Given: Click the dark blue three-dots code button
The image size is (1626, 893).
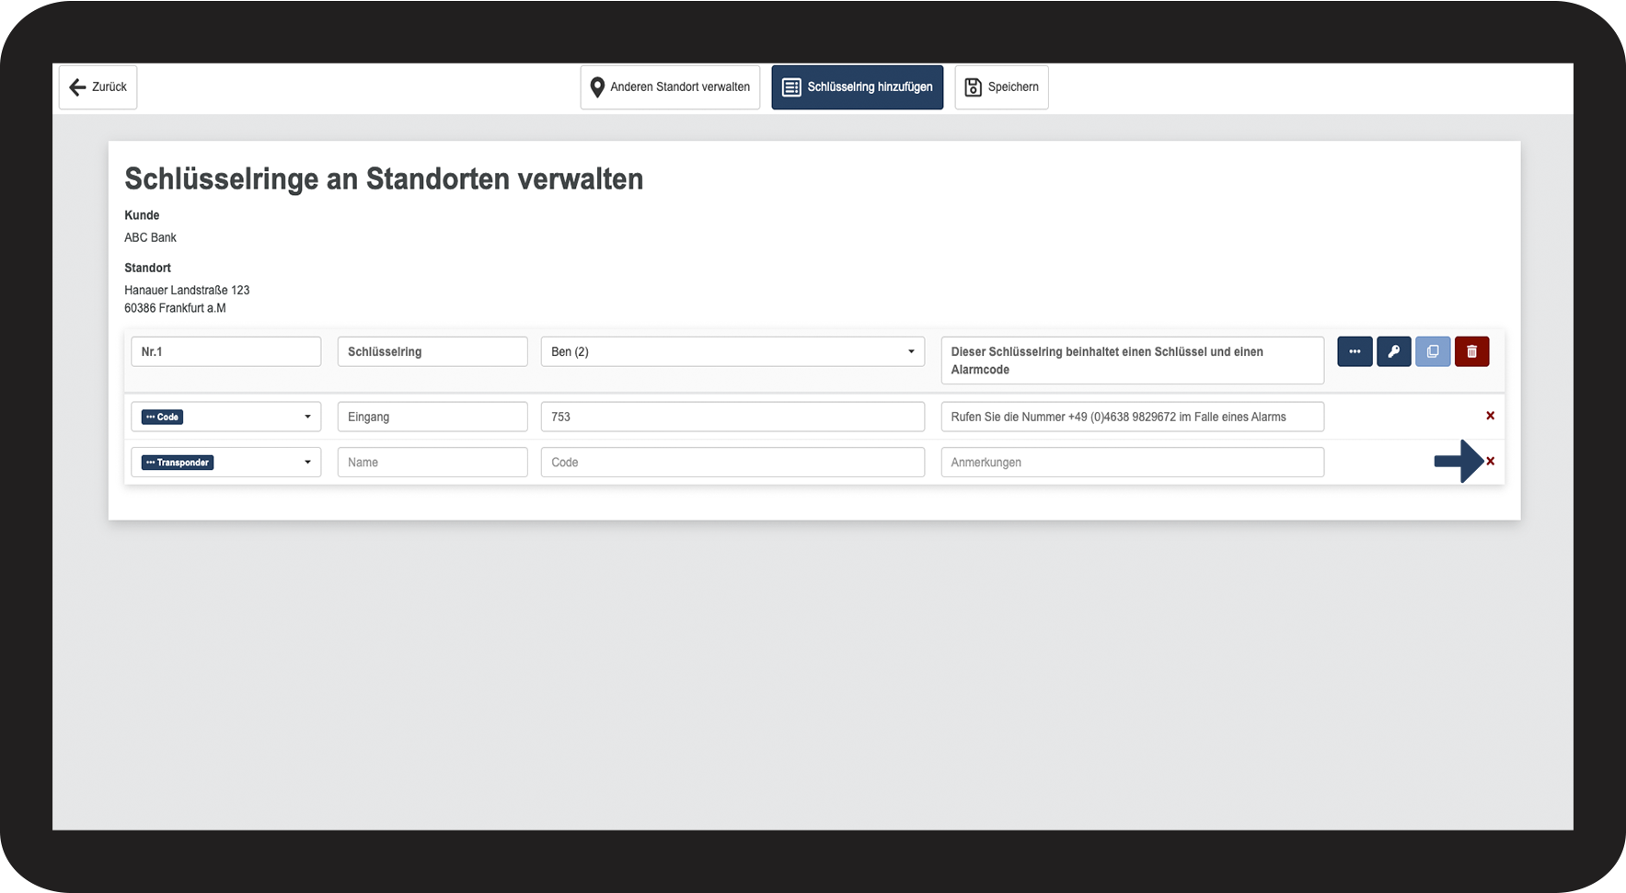Looking at the screenshot, I should click(1354, 351).
